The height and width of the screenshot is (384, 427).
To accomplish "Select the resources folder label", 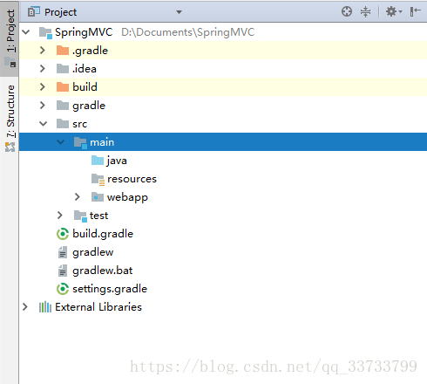I will tap(132, 179).
